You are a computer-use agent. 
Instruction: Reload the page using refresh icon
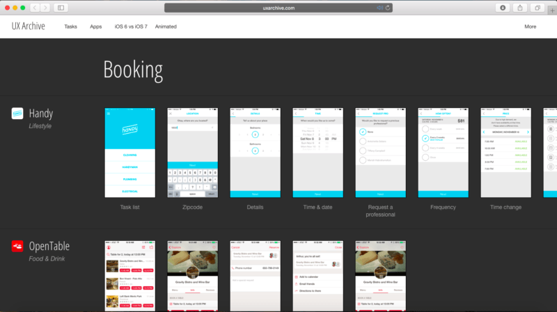[x=387, y=8]
